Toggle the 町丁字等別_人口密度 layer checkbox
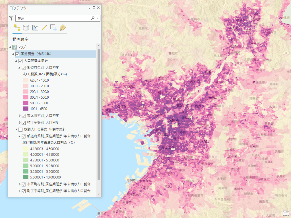 pos(24,123)
